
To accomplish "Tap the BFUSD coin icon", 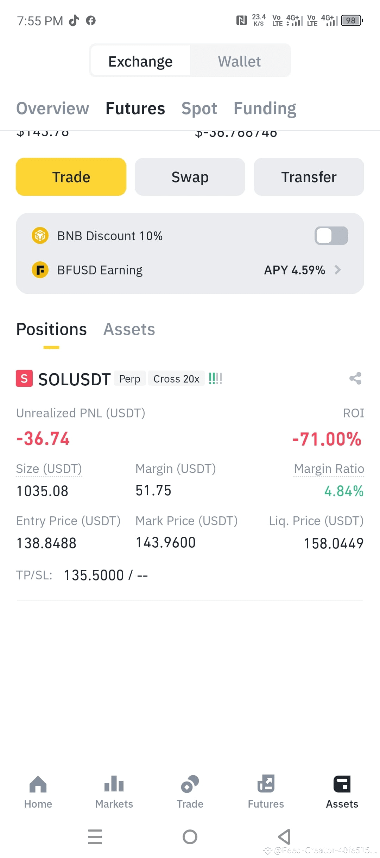I will (40, 270).
